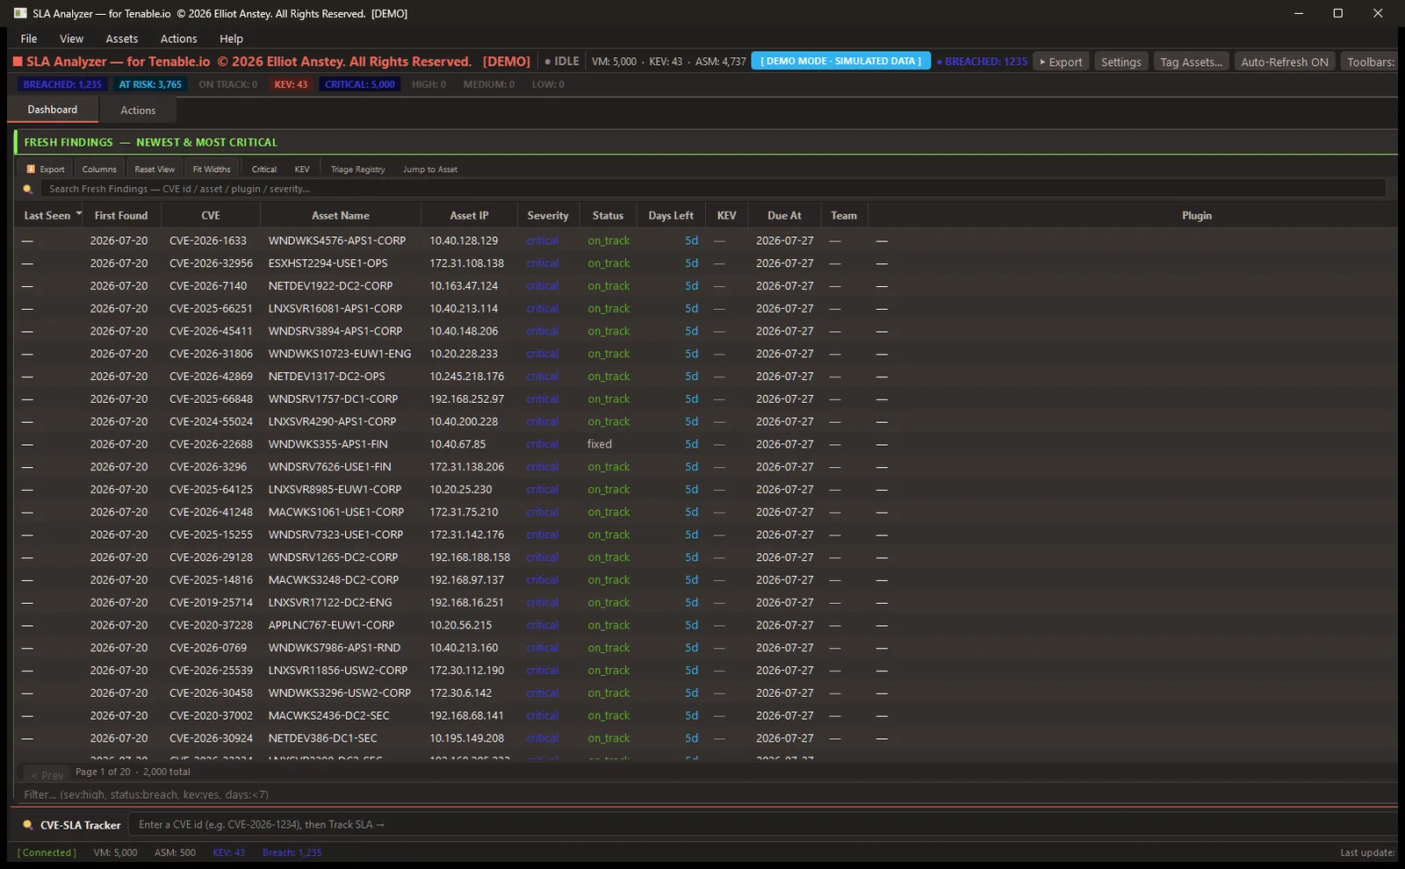Viewport: 1405px width, 869px height.
Task: Toggle the LOW: 0 filter chip
Action: (x=548, y=84)
